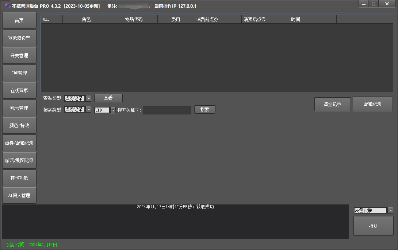Expand the 灰色皮肤 skin dropdown
This screenshot has height=250, width=398.
point(391,210)
